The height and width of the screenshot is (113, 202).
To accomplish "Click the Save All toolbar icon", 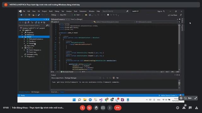I will [39, 15].
